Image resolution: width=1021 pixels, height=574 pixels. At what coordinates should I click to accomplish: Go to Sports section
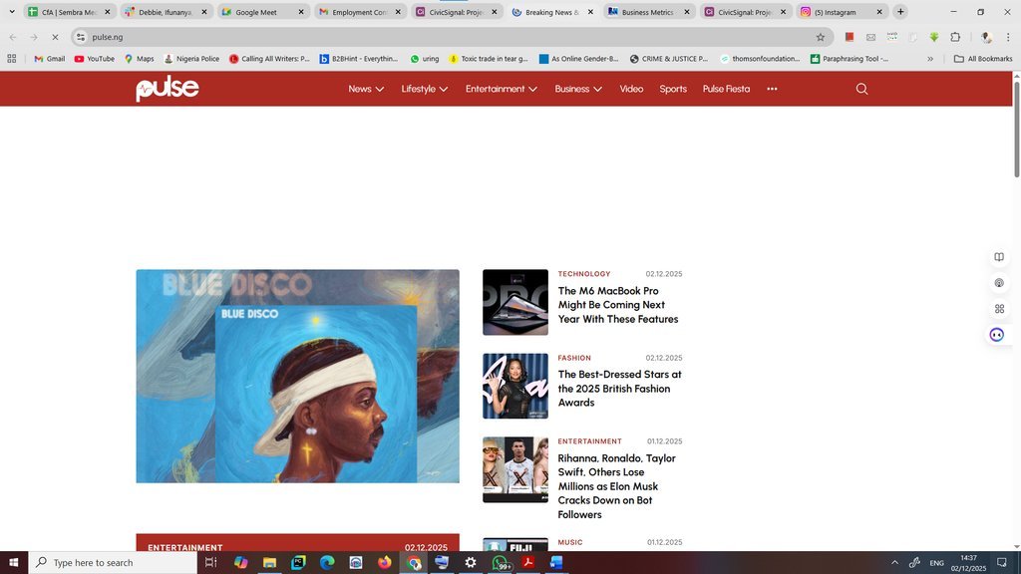(673, 89)
